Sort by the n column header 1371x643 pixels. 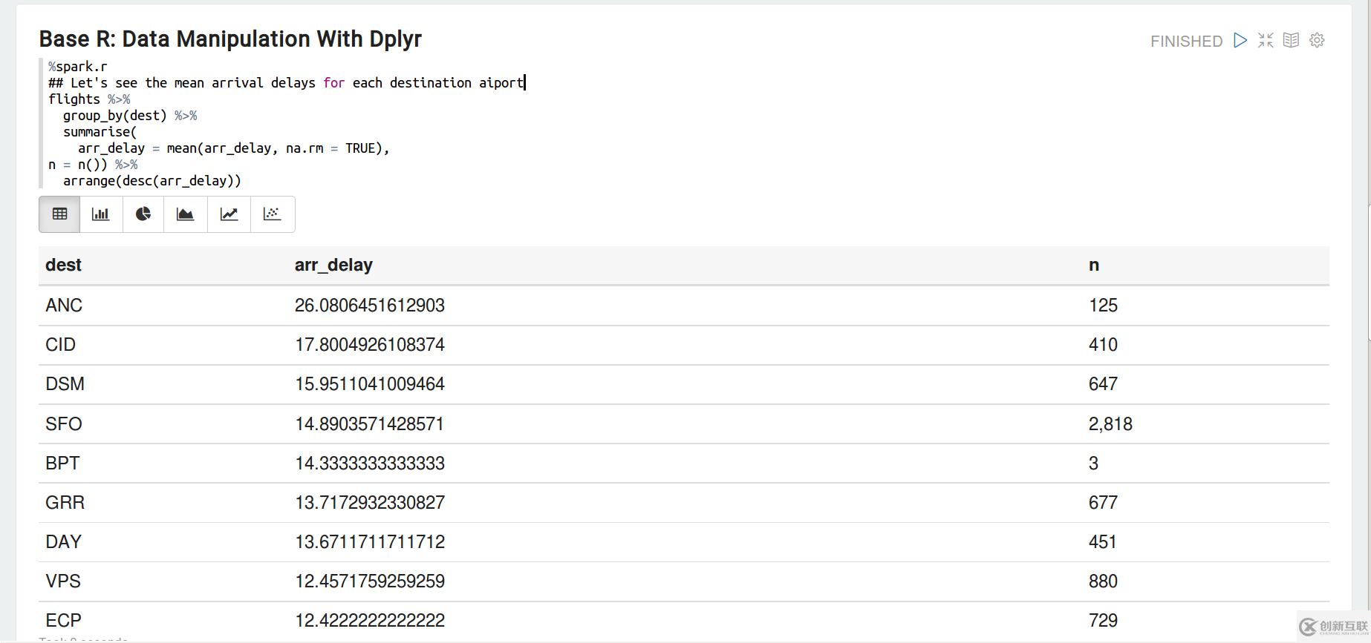pyautogui.click(x=1094, y=265)
